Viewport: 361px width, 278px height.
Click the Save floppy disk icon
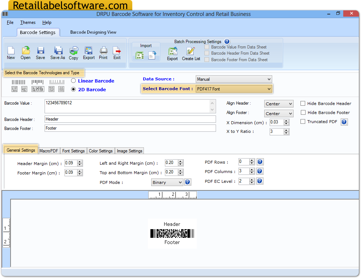pyautogui.click(x=41, y=50)
